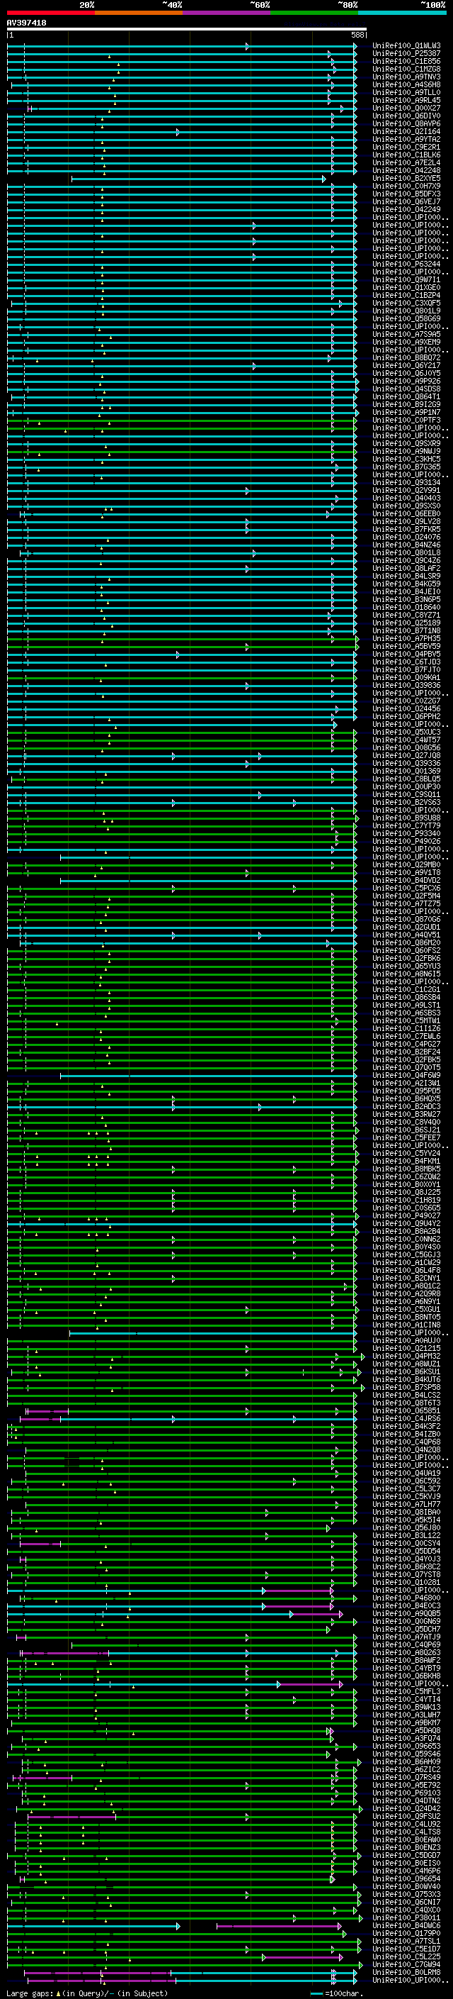Click the cyan ~100% identity legend segment

coord(402,13)
